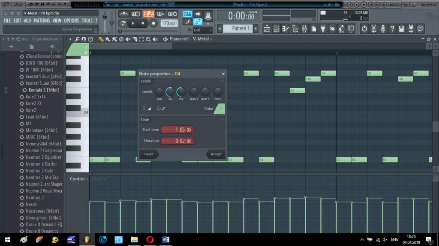The height and width of the screenshot is (246, 439).
Task: Click Accept in Note properties
Action: click(216, 154)
